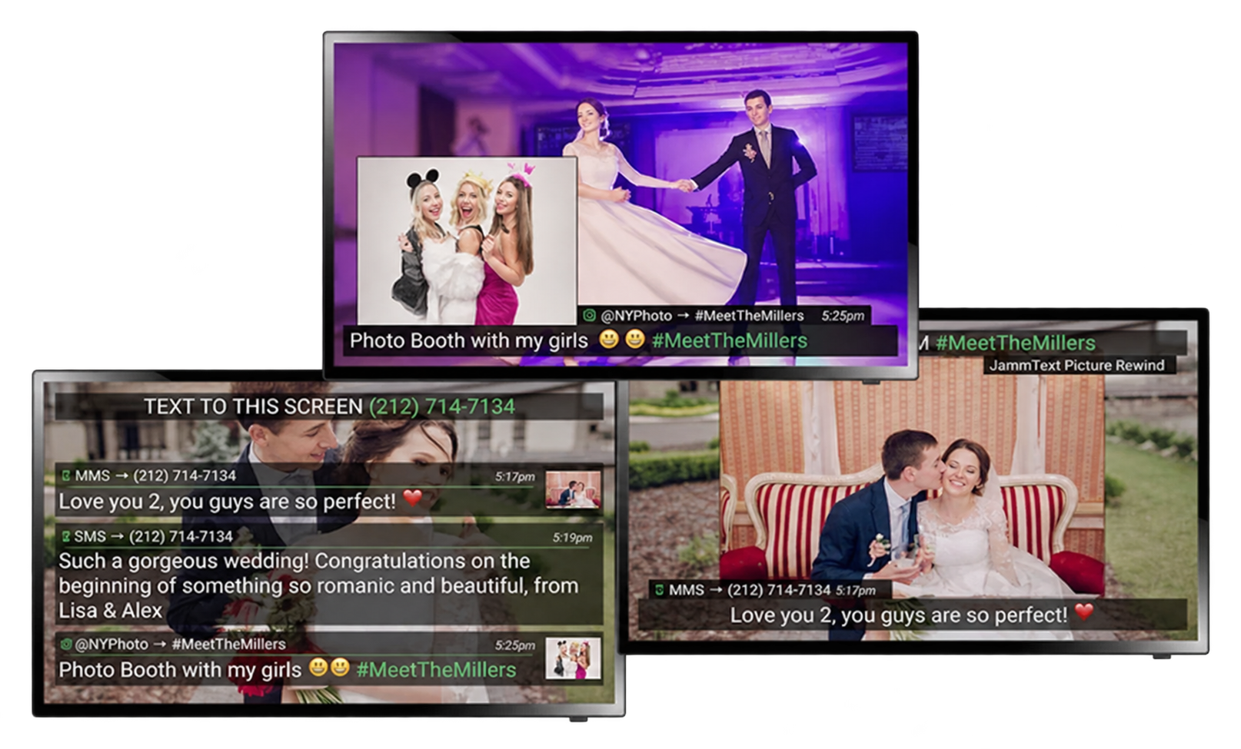The height and width of the screenshot is (749, 1241).
Task: Click second smiley emoji on top screen caption
Action: (x=635, y=339)
